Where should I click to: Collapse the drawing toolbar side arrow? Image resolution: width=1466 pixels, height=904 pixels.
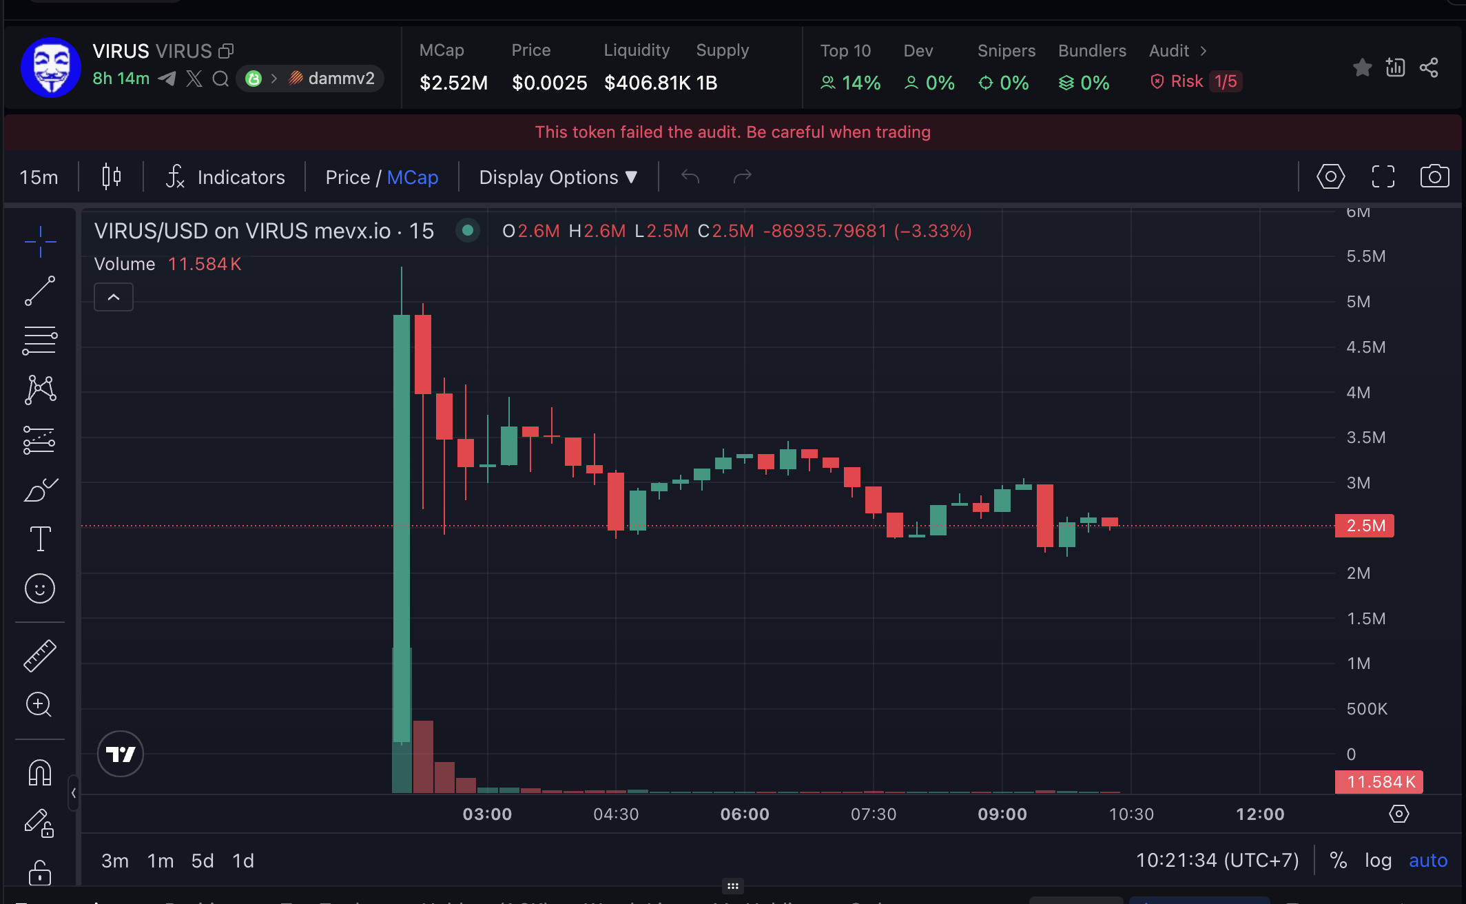pyautogui.click(x=74, y=793)
